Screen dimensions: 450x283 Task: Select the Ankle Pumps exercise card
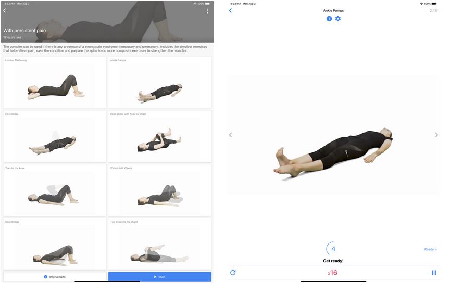(x=159, y=83)
